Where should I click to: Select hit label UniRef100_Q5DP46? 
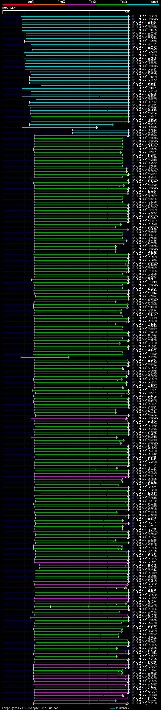coord(144,457)
